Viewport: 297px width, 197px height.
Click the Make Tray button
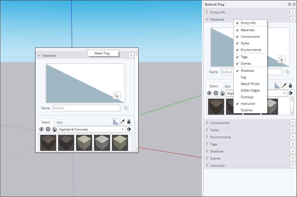coord(103,53)
